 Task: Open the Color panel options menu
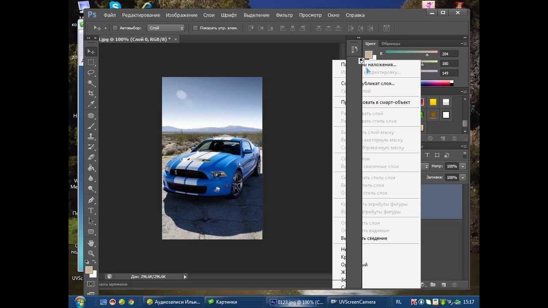click(x=464, y=44)
